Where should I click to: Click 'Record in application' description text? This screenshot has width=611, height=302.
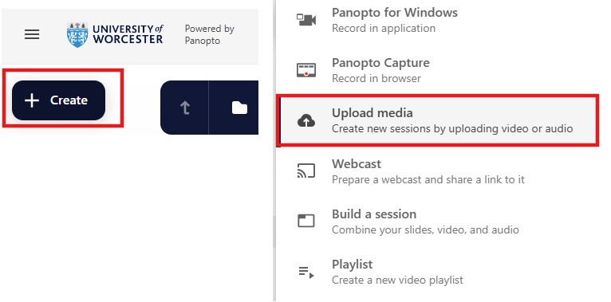click(384, 29)
